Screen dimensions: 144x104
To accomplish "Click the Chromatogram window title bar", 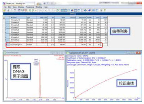I will [34, 53].
